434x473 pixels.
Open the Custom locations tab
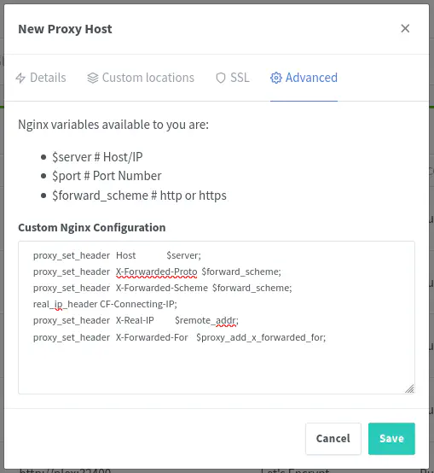click(x=141, y=78)
